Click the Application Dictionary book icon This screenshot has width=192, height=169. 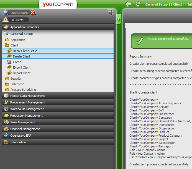click(6, 27)
